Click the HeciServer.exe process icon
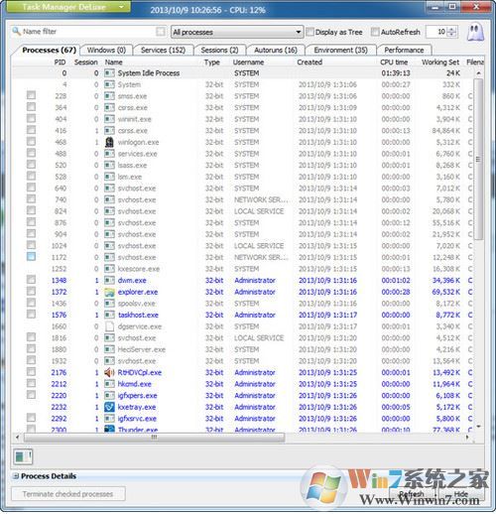The image size is (496, 514). click(109, 349)
